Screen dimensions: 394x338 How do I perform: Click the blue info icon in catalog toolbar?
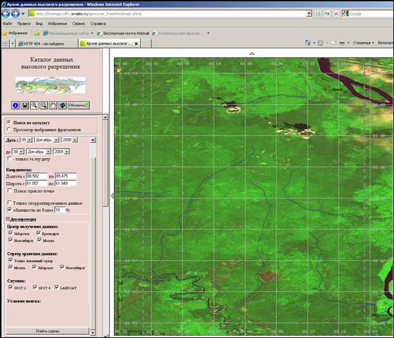point(15,105)
